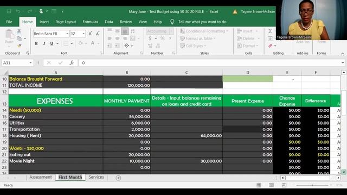Click the Copy icon in Clipboard
Image resolution: width=347 pixels, height=195 pixels.
click(20, 38)
